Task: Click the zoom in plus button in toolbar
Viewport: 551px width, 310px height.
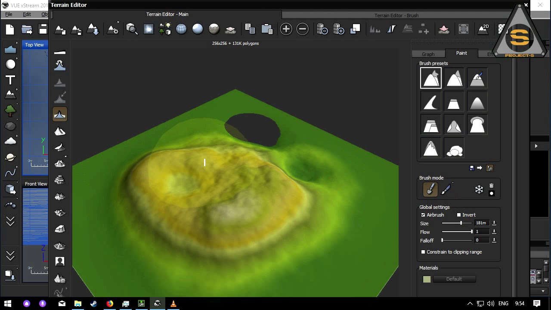Action: [286, 29]
